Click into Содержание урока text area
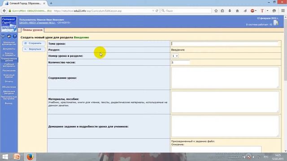 pos(225,77)
